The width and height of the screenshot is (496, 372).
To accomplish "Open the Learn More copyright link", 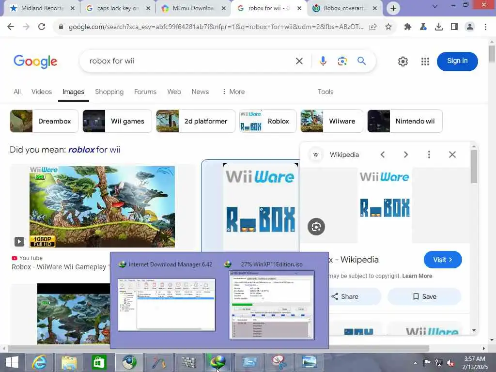I will click(417, 276).
